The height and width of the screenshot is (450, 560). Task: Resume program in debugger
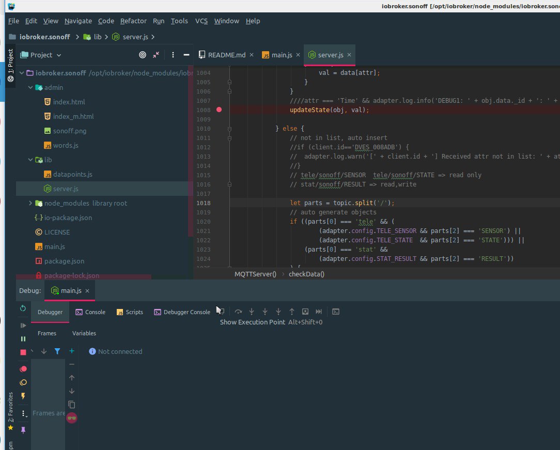pos(23,325)
